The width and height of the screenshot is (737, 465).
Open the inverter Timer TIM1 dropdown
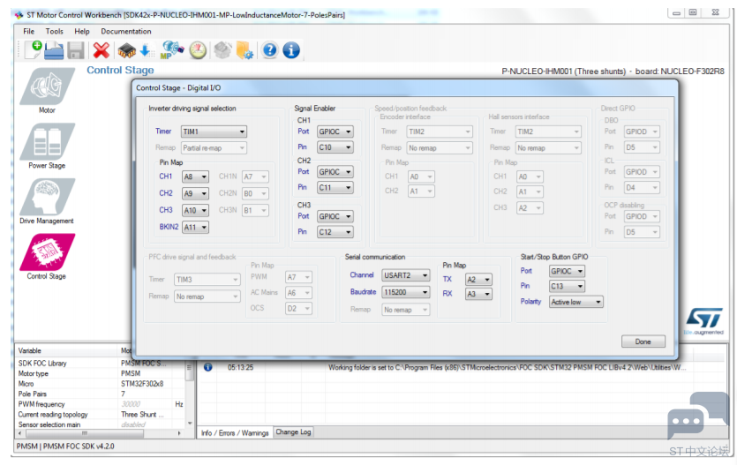(214, 131)
